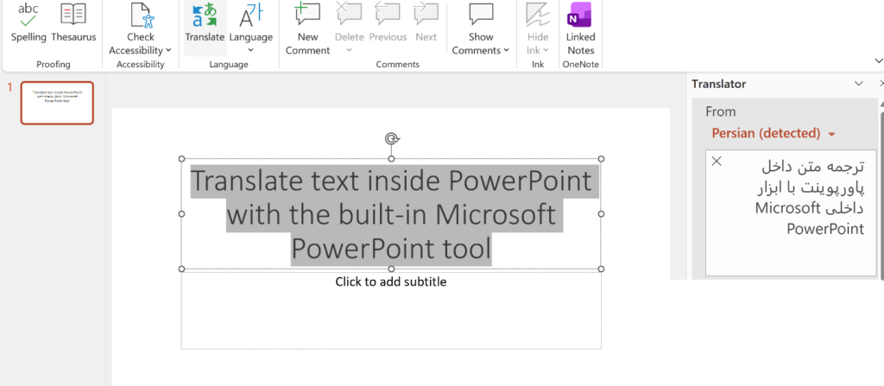Collapse the ribbon with corner chevron
This screenshot has width=884, height=386.
pos(878,60)
